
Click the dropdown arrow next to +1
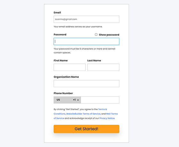[x=78, y=100]
